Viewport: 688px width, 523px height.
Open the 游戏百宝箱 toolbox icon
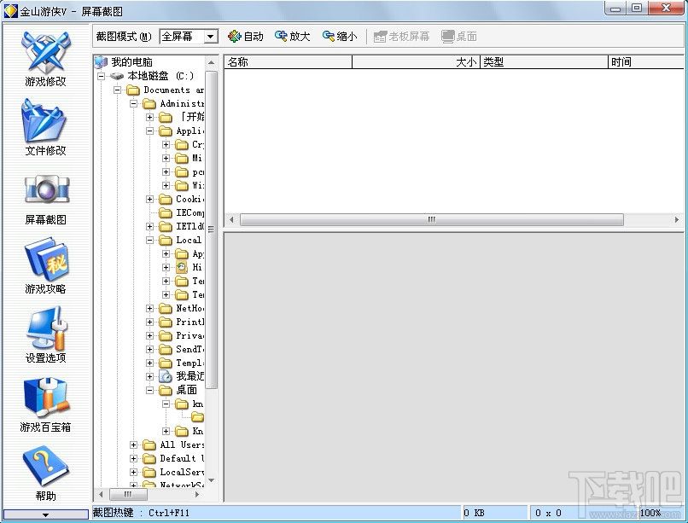(45, 398)
